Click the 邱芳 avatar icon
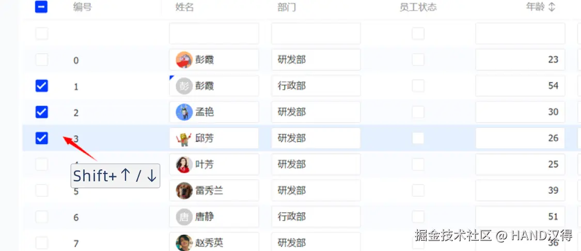The image size is (581, 251). pyautogui.click(x=184, y=138)
